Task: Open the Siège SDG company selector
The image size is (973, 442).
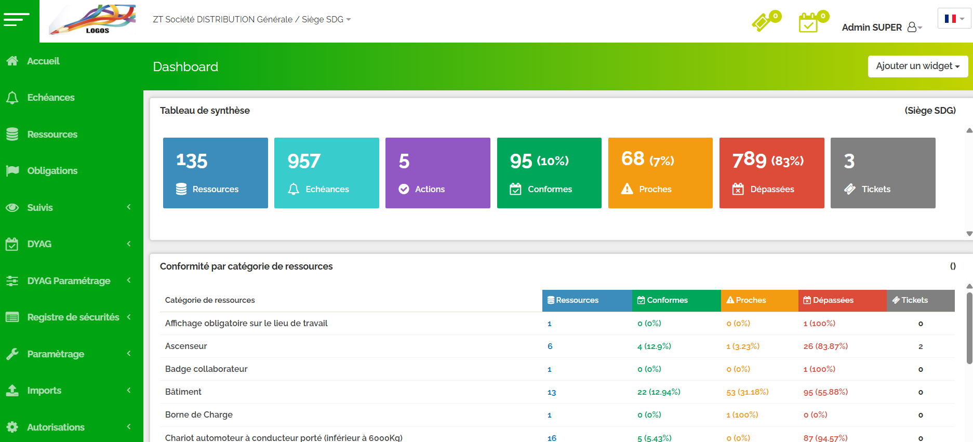Action: (x=252, y=20)
